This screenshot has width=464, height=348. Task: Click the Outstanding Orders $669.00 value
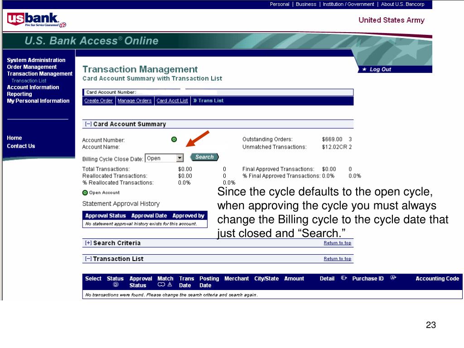click(x=332, y=140)
